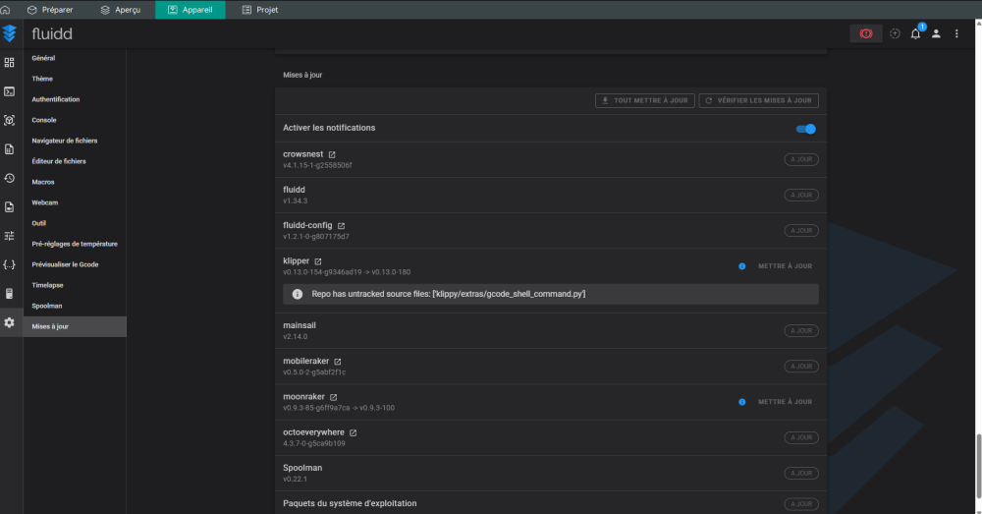Click the À jour chip for Spoolman

point(801,474)
